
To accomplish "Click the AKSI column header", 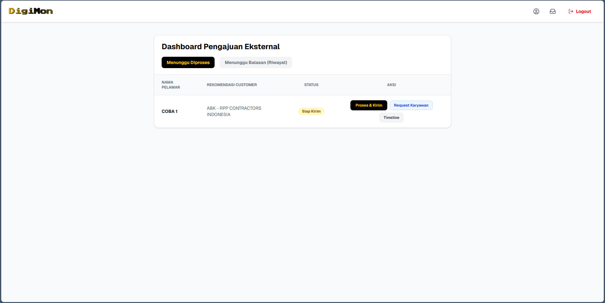I will [391, 85].
